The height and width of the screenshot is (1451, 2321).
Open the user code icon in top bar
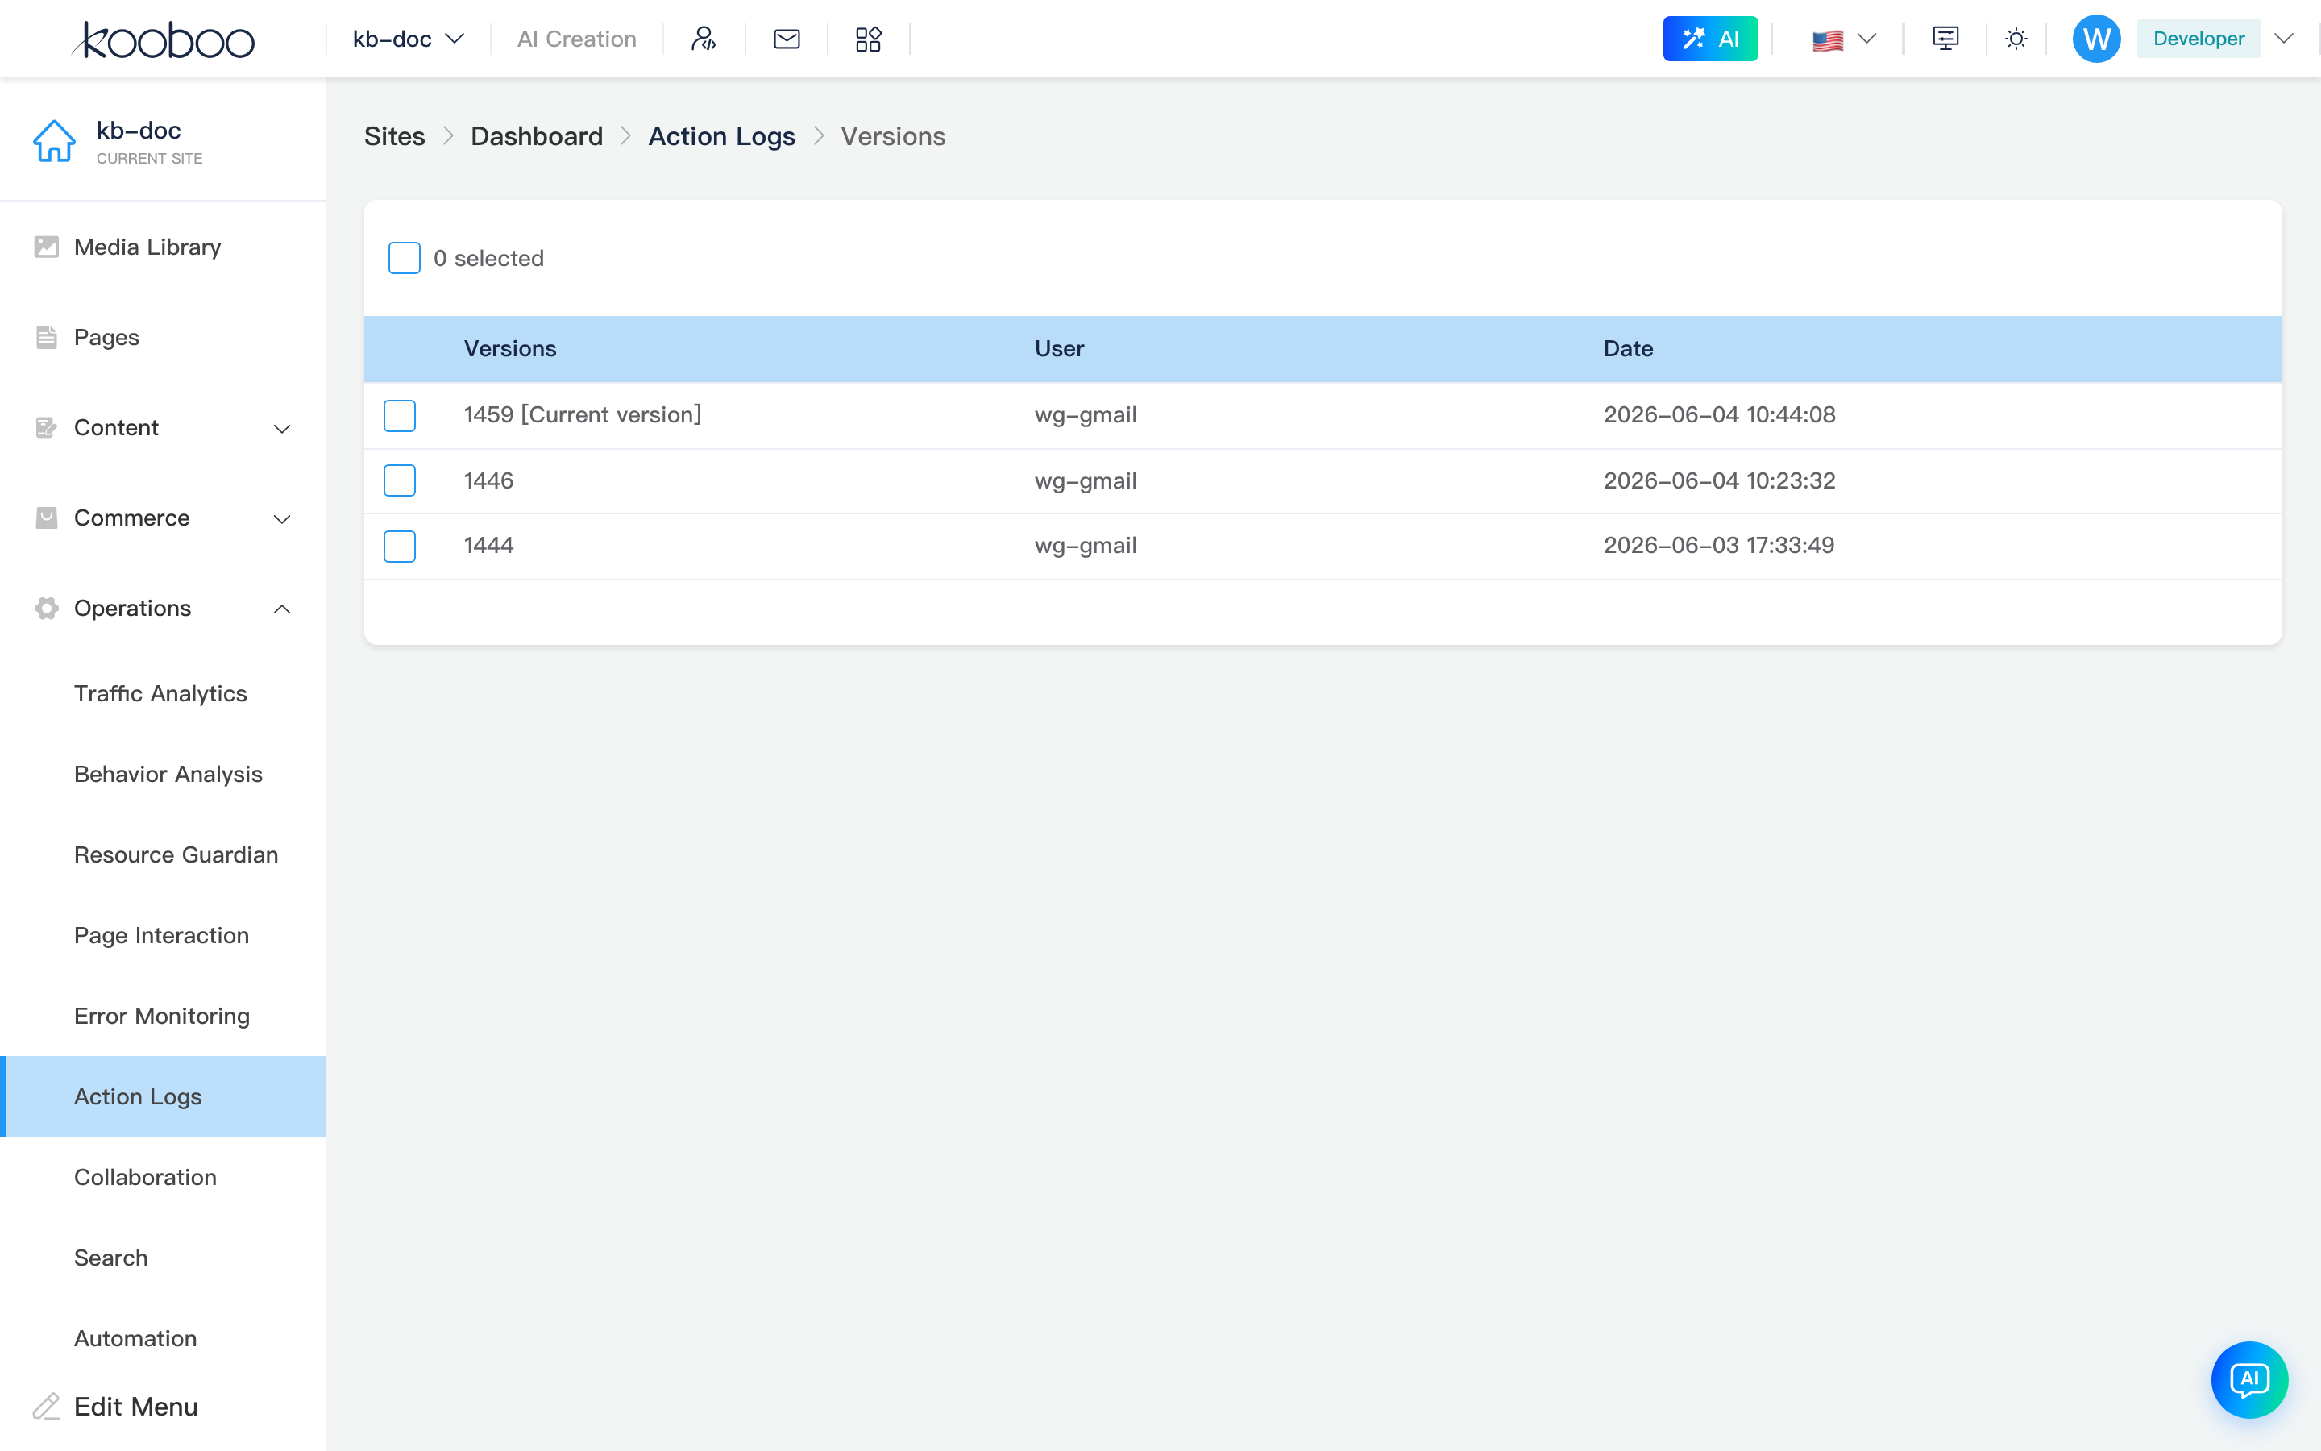coord(703,39)
